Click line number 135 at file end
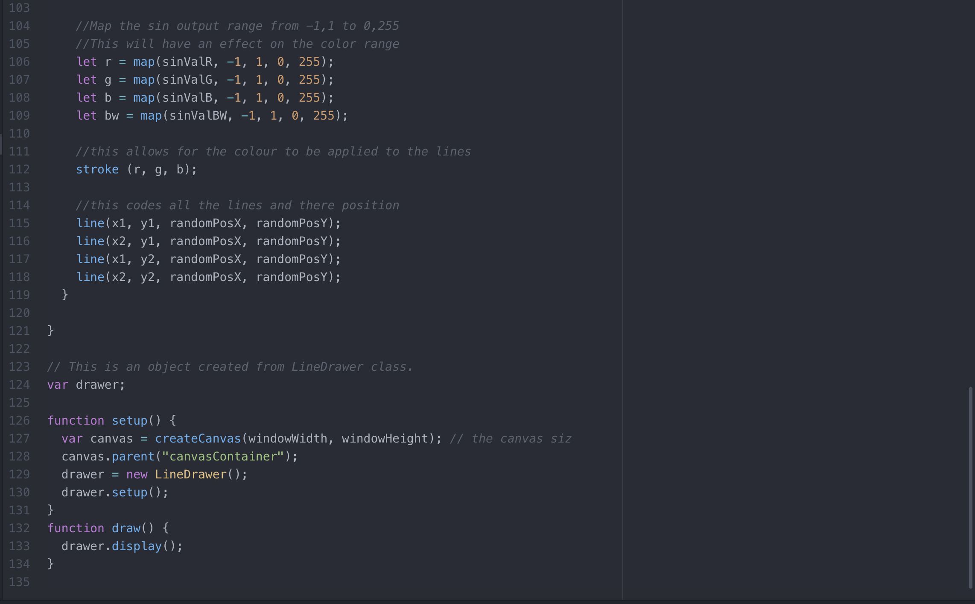975x604 pixels. click(19, 582)
